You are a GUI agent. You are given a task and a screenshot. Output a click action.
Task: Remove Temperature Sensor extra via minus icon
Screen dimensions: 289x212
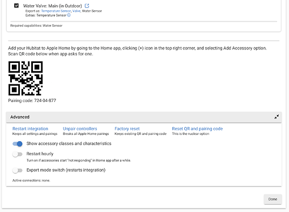click(69, 15)
